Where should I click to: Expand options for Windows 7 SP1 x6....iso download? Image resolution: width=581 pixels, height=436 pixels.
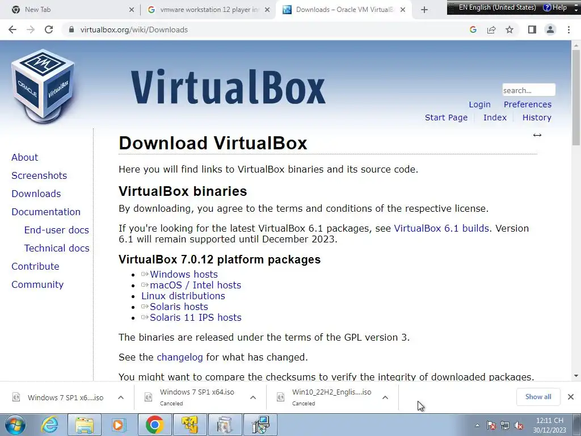[120, 397]
